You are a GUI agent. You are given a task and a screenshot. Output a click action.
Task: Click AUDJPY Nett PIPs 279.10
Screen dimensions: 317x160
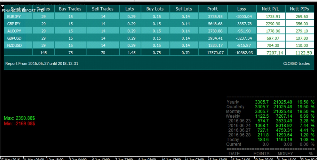[302, 31]
